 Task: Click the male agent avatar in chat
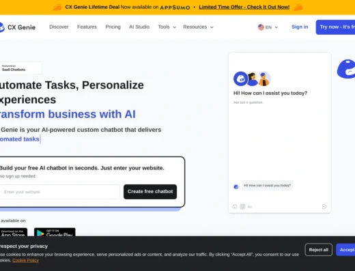264,79
